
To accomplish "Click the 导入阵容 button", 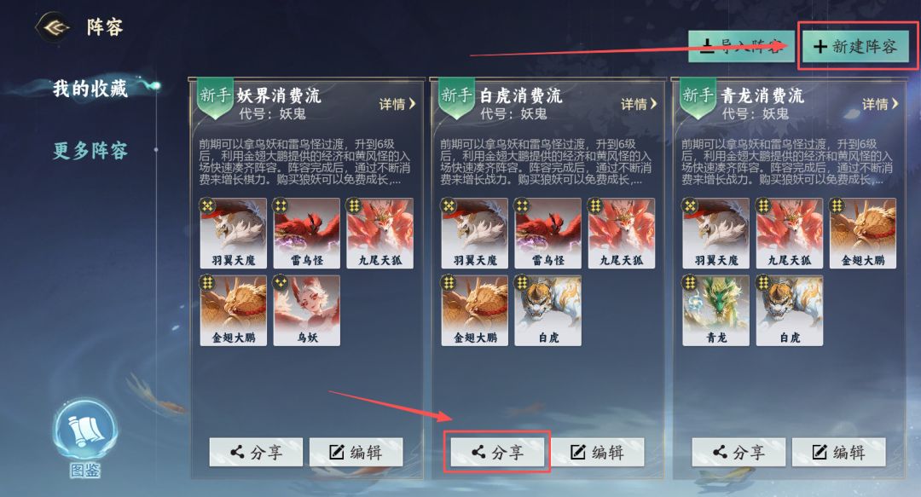I will 741,46.
